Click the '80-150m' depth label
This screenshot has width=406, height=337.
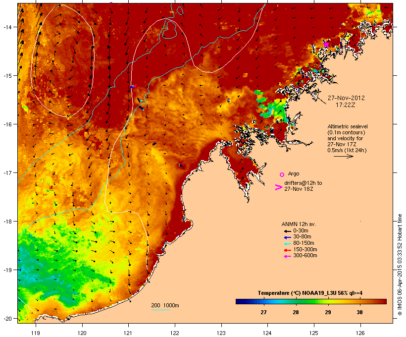tap(304, 243)
